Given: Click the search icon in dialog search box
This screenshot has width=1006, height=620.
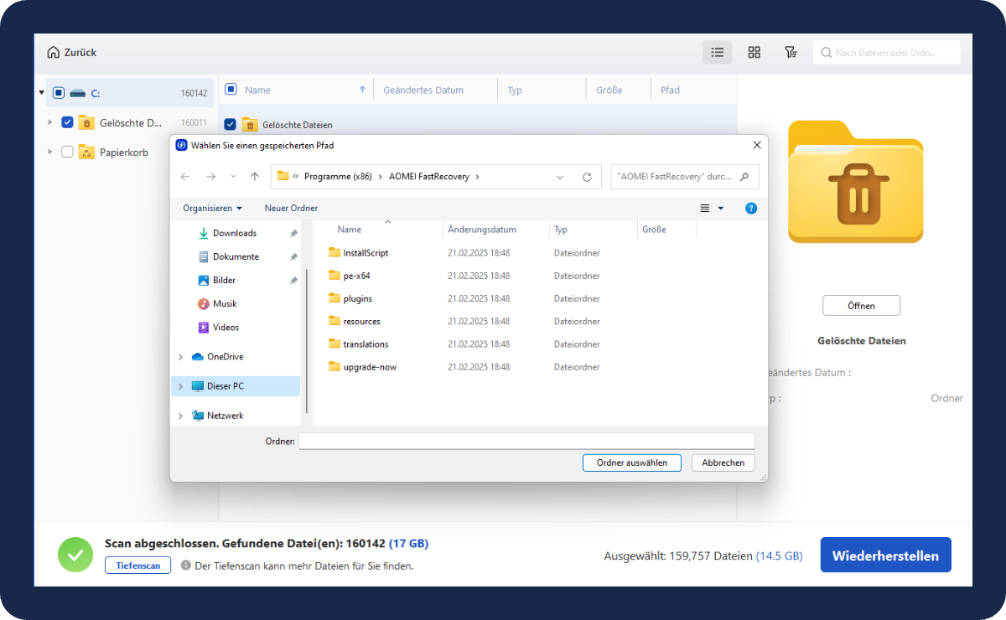Looking at the screenshot, I should point(745,177).
